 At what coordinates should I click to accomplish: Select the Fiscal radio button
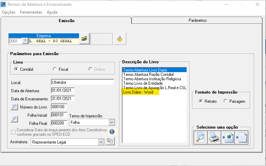pyautogui.click(x=55, y=69)
